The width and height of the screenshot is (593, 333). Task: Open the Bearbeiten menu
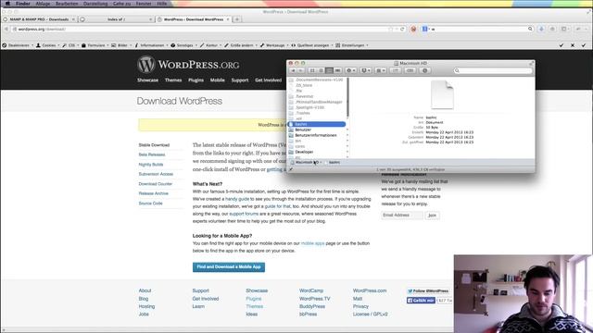(x=67, y=4)
